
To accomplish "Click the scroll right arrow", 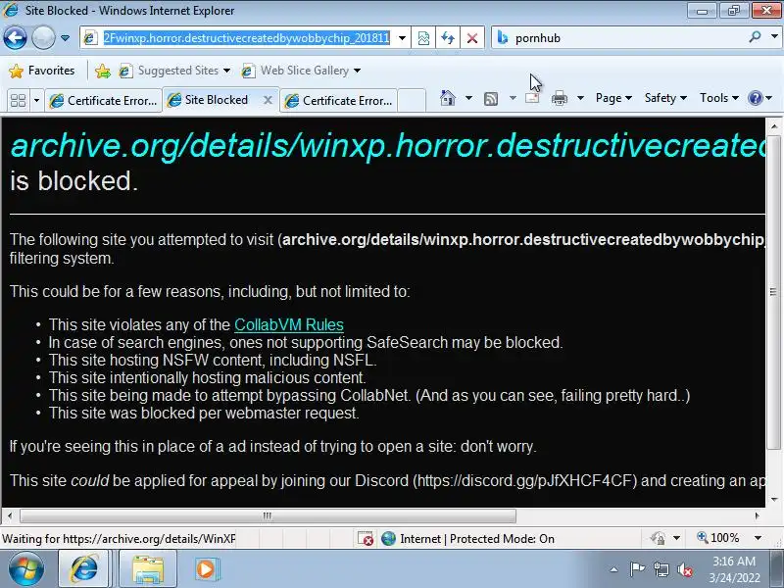I will point(757,515).
